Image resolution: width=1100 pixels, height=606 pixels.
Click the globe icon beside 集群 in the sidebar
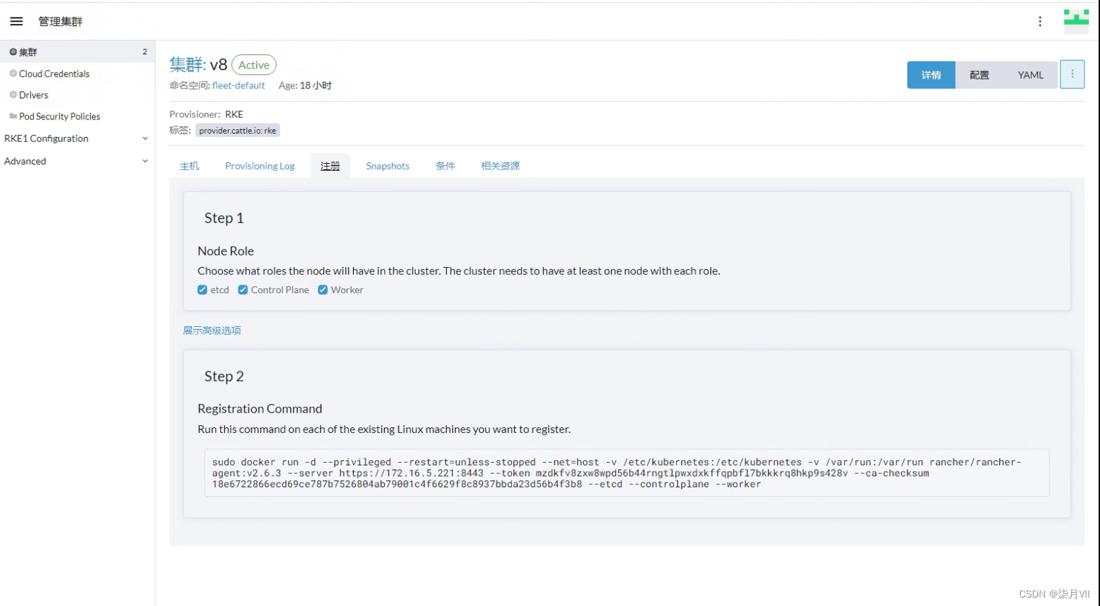point(13,52)
